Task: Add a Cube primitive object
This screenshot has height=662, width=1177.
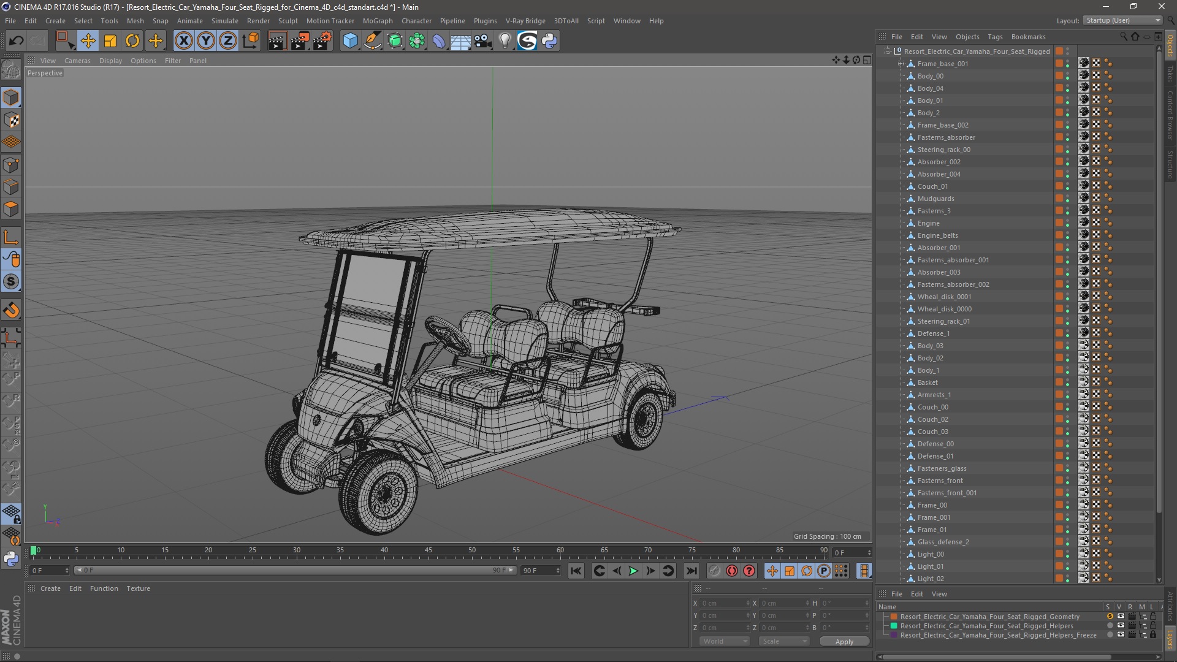Action: click(x=350, y=41)
